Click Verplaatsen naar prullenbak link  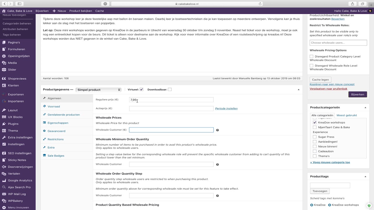(328, 89)
